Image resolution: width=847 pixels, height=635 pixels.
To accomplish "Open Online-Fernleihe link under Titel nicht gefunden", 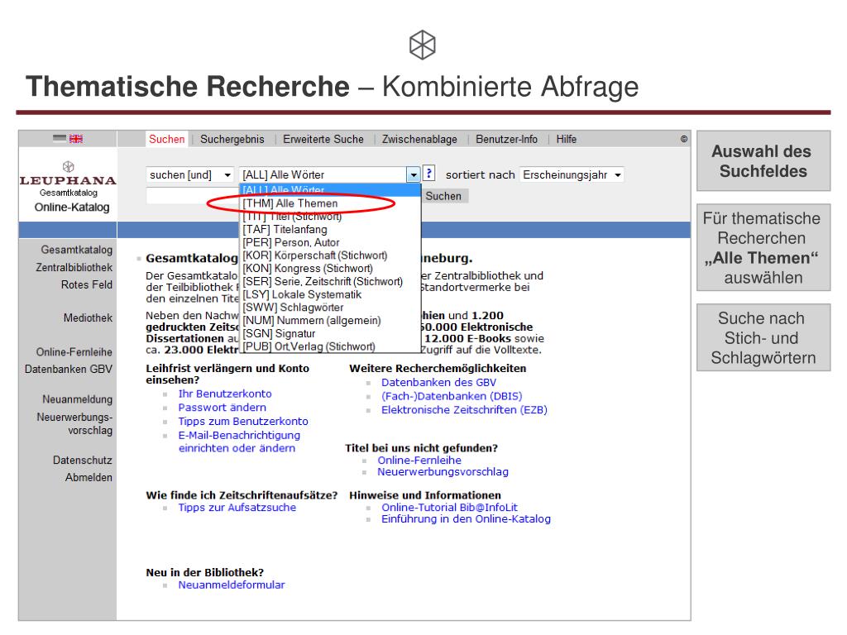I will pos(419,460).
